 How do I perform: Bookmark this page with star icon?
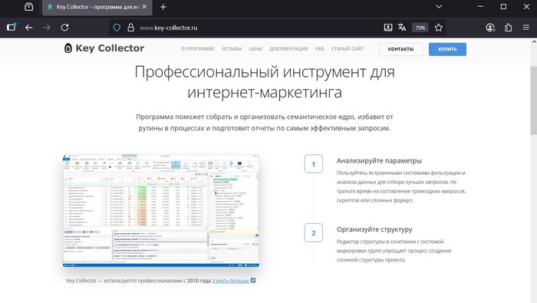(x=439, y=28)
